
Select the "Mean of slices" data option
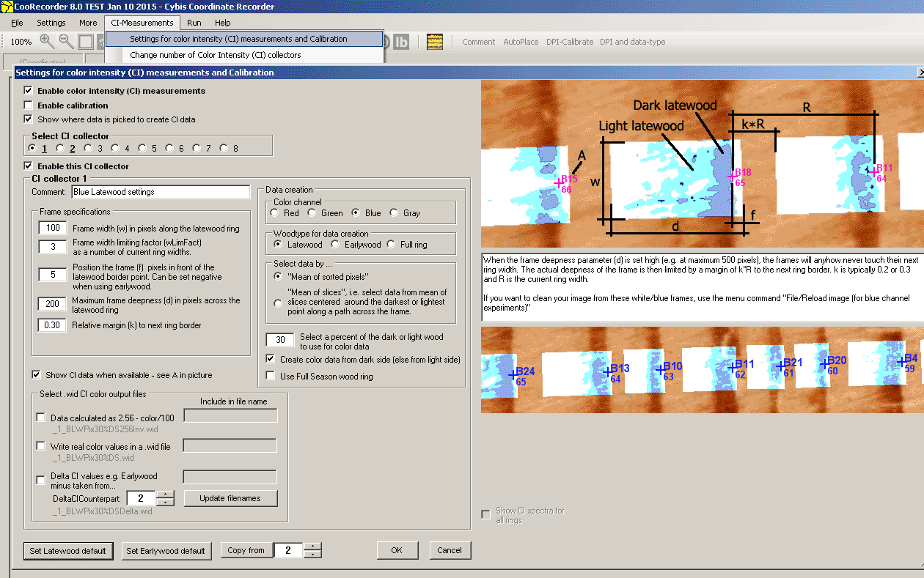278,303
